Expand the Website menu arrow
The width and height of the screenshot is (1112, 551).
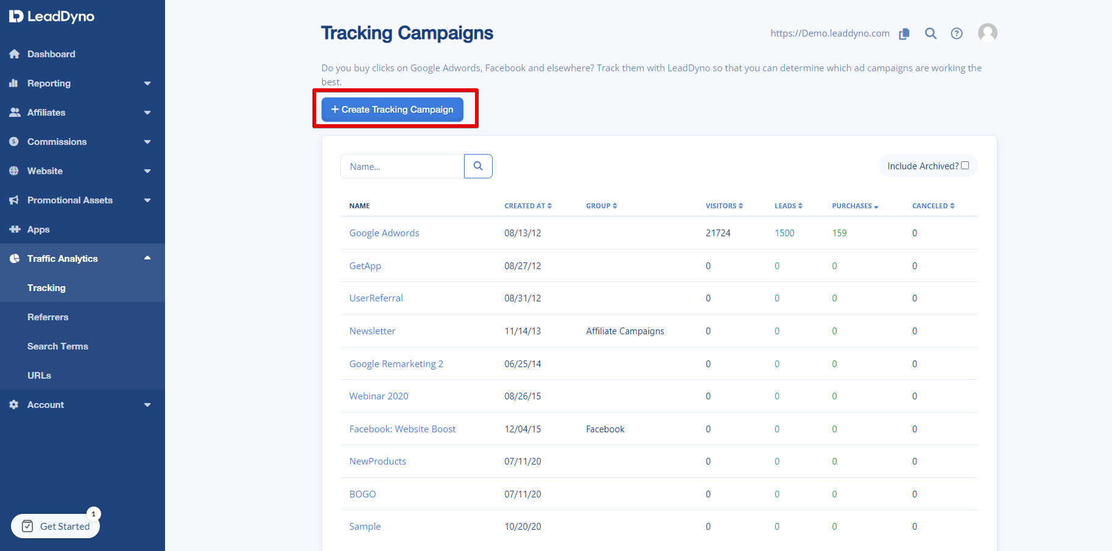click(x=147, y=171)
